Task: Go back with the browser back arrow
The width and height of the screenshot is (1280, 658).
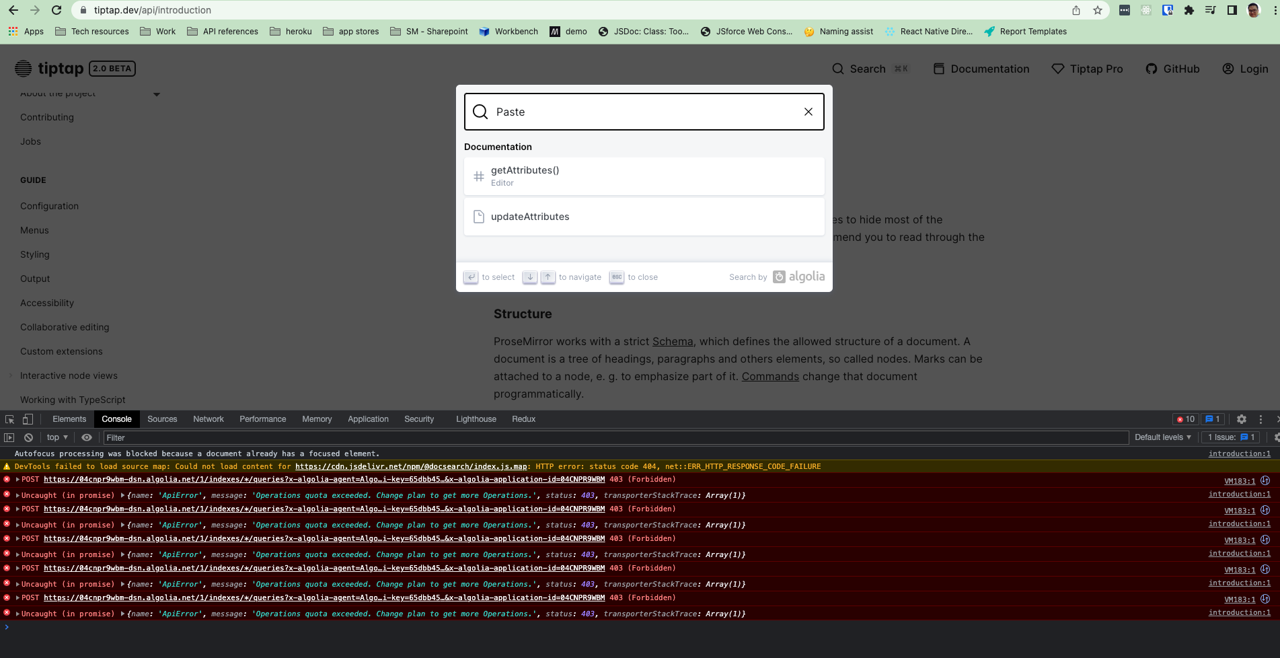Action: 13,10
